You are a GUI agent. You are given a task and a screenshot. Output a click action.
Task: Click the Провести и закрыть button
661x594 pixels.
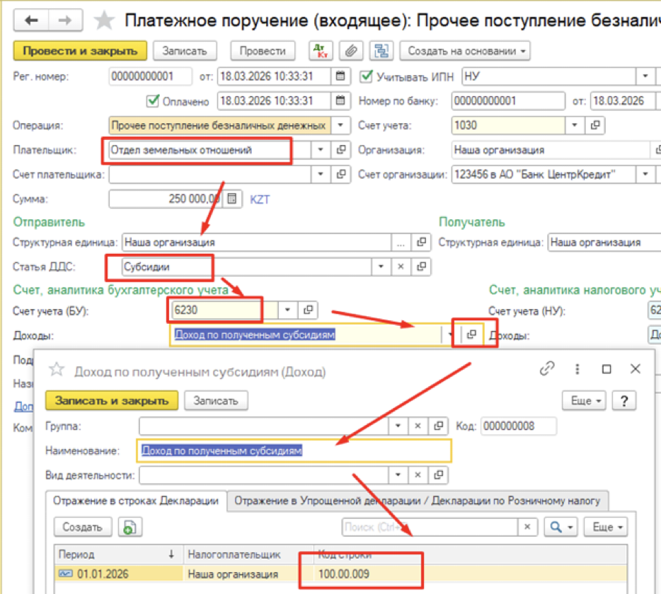pyautogui.click(x=80, y=51)
